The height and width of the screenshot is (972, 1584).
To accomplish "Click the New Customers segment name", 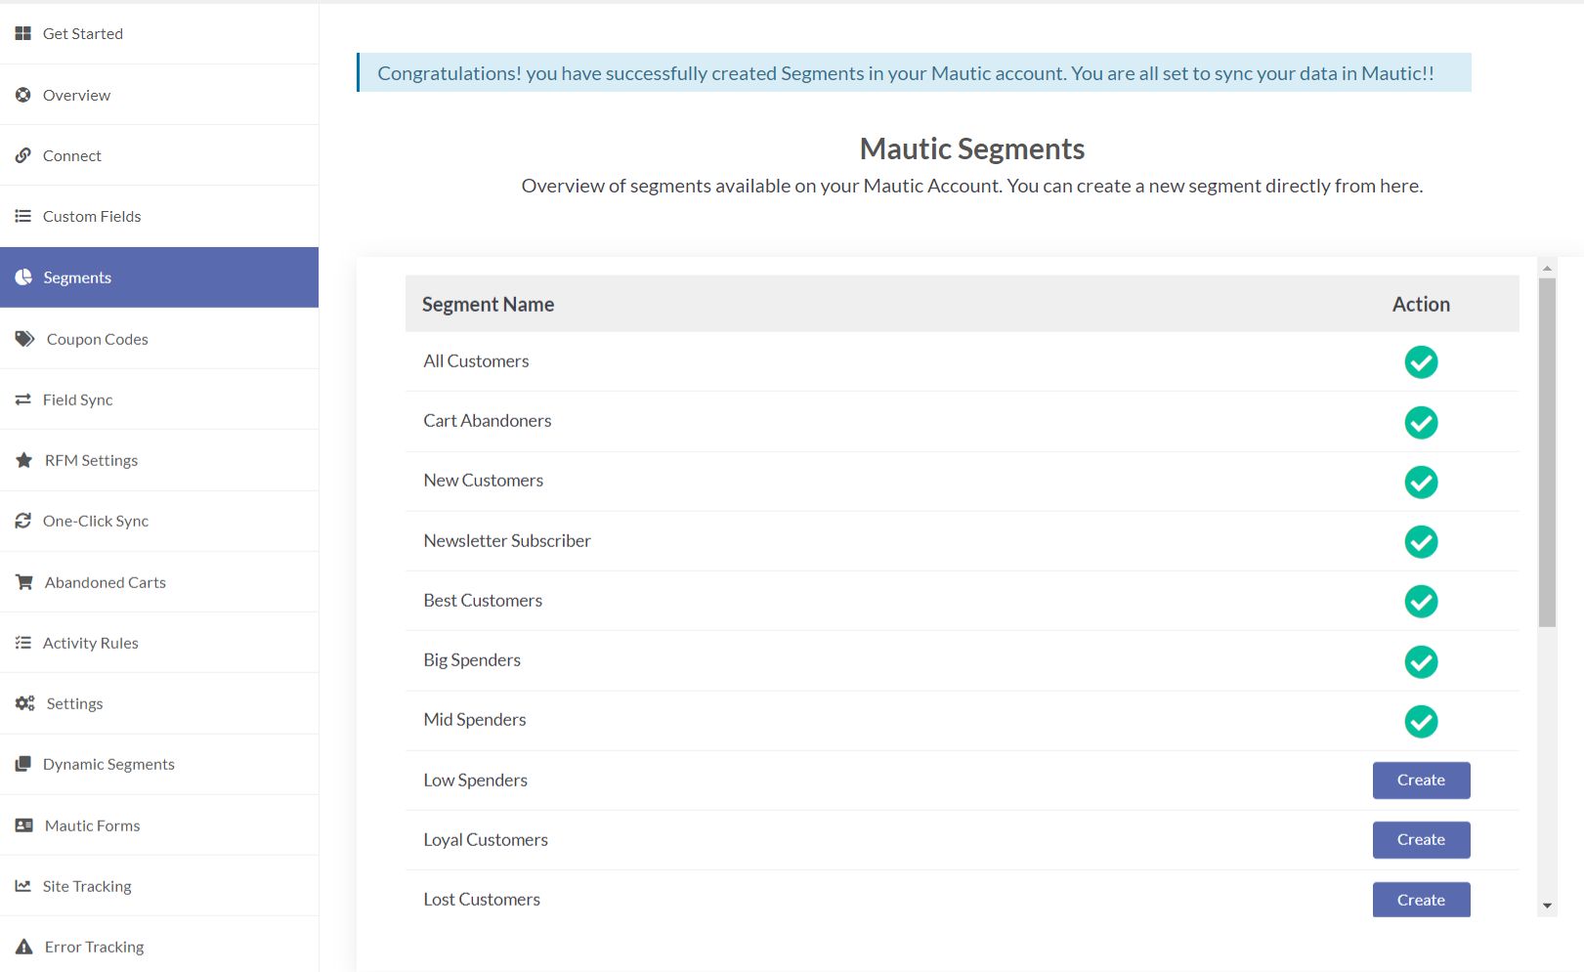I will tap(483, 481).
